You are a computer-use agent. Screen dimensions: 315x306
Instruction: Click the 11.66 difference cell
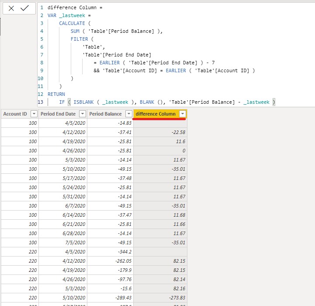click(160, 224)
